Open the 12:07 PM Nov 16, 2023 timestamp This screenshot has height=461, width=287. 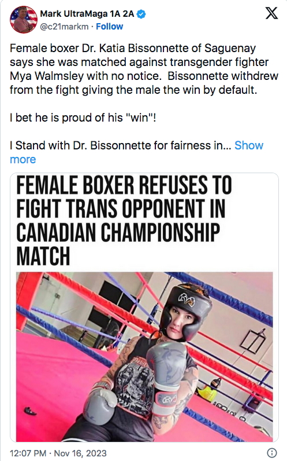(58, 453)
